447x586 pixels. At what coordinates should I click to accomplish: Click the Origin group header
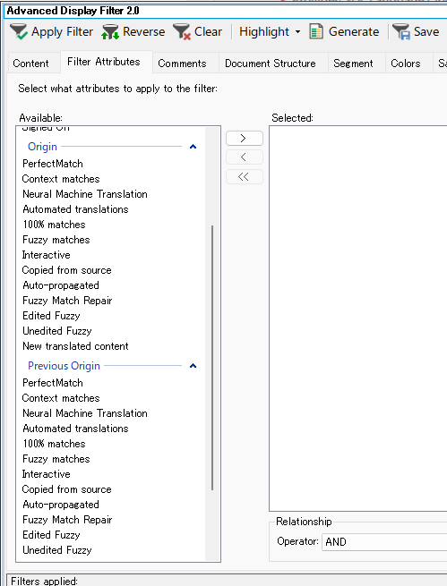(42, 147)
